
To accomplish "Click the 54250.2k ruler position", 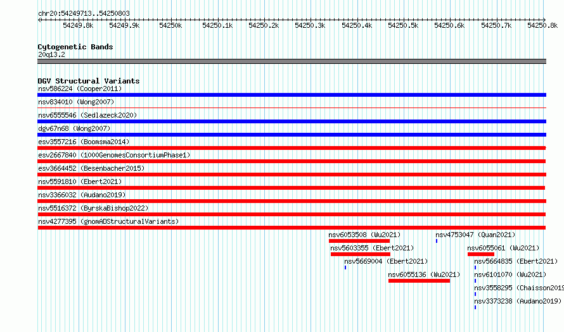I will (x=264, y=25).
